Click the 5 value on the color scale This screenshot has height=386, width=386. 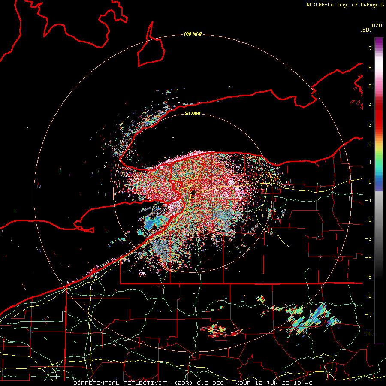370,86
